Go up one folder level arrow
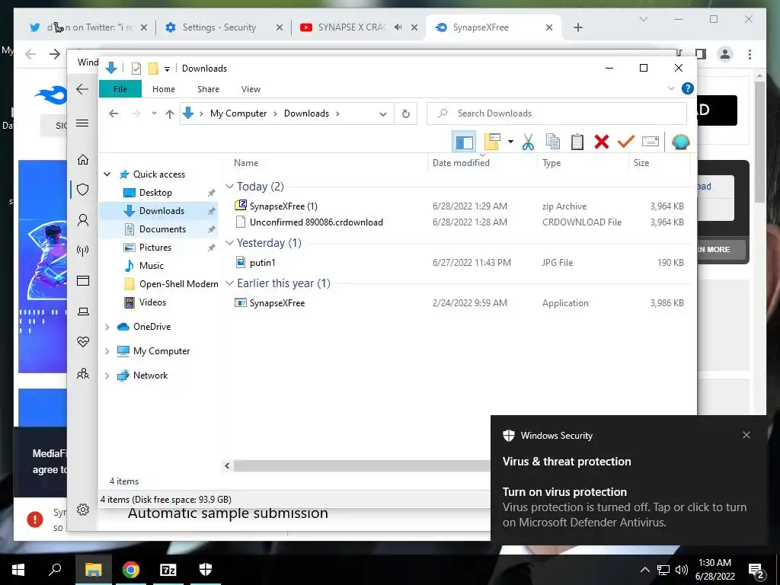 pos(170,114)
